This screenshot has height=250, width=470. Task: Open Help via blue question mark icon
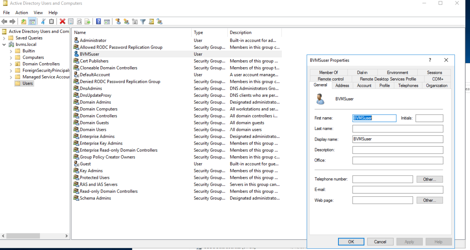pyautogui.click(x=98, y=22)
